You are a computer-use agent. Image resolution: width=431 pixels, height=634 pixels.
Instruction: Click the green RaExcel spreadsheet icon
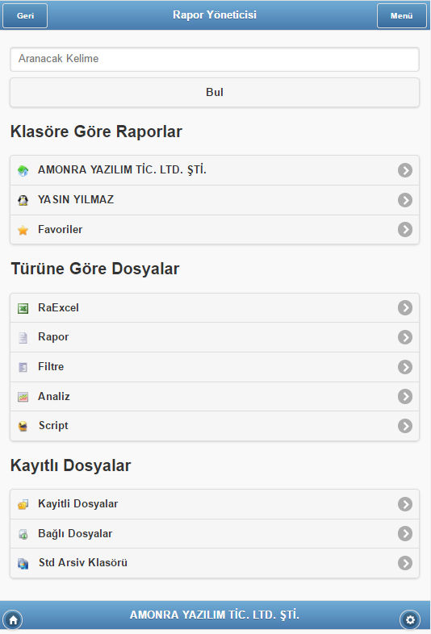(23, 308)
